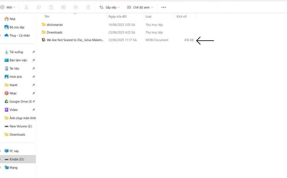Click pin icon next to Hình ảnh
287x178 pixels.
pyautogui.click(x=34, y=77)
